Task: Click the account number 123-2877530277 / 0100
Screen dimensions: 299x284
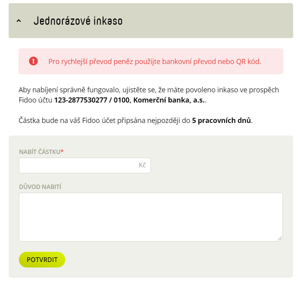Action: pyautogui.click(x=92, y=100)
